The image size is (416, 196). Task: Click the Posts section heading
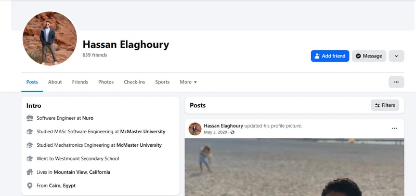(x=198, y=105)
